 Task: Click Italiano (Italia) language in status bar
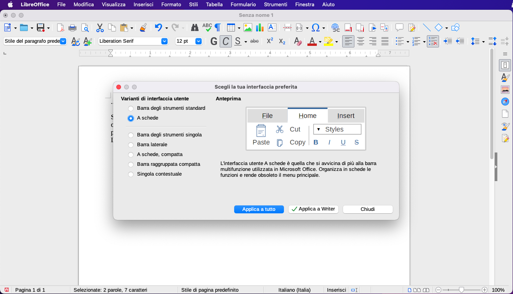294,290
